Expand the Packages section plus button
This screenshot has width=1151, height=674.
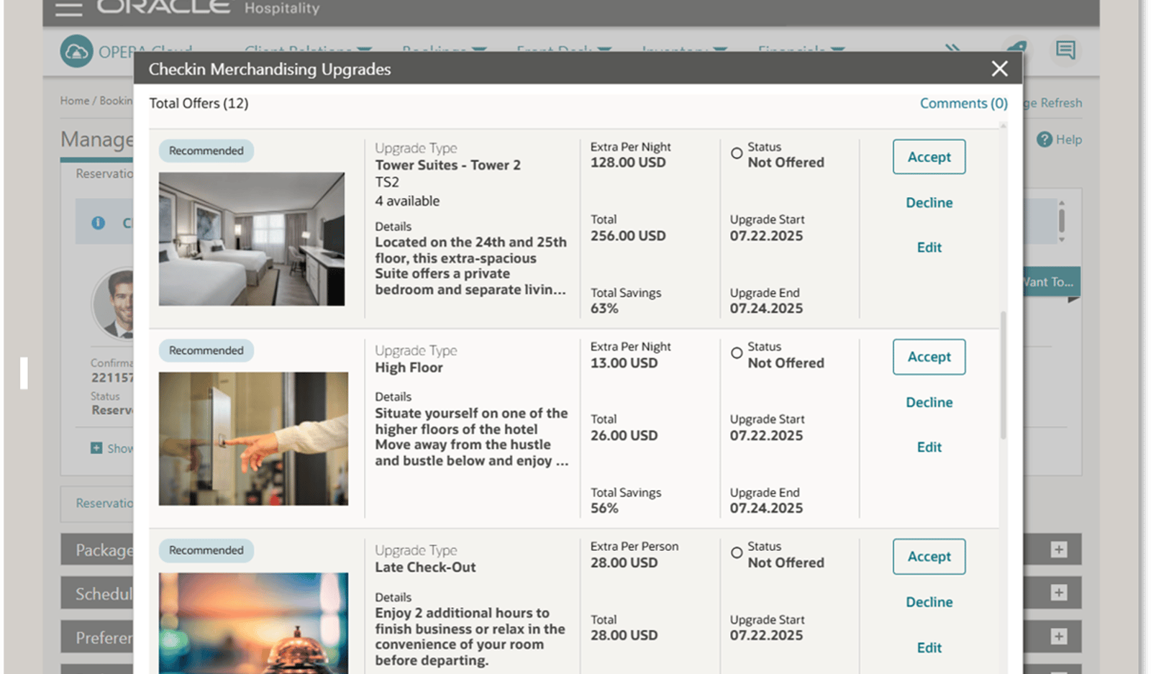tap(1058, 550)
